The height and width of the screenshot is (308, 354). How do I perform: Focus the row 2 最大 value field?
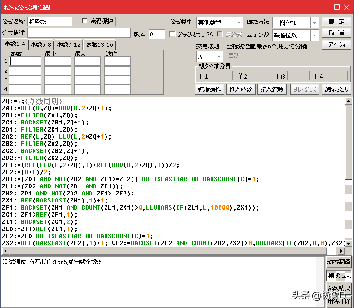[88, 71]
